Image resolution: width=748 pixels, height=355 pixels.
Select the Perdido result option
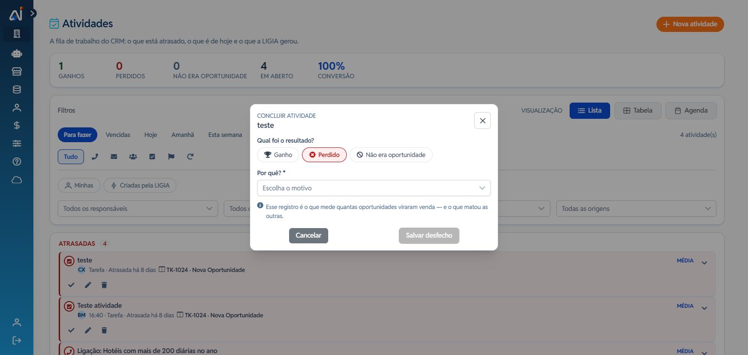coord(324,155)
